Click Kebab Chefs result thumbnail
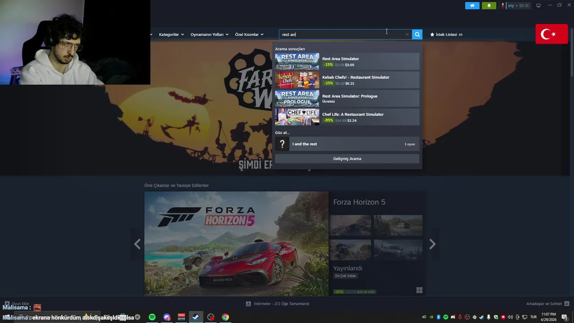Screen dimensions: 574x323 point(297,80)
